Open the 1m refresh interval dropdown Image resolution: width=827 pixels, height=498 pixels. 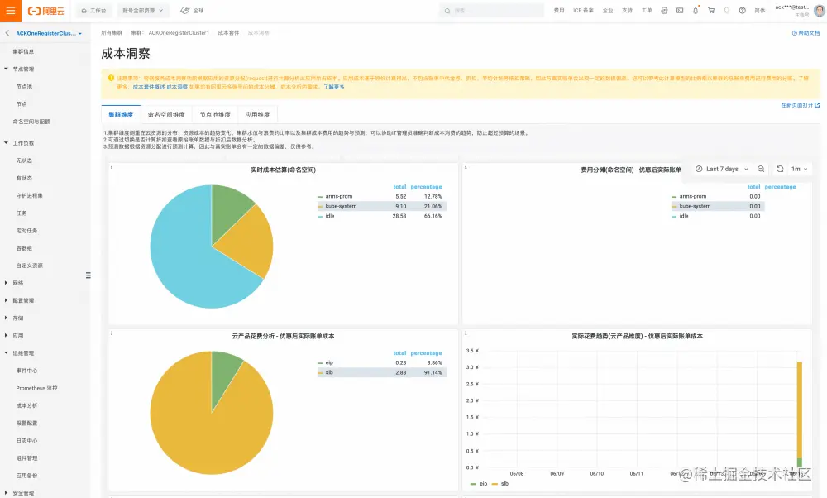tap(800, 170)
